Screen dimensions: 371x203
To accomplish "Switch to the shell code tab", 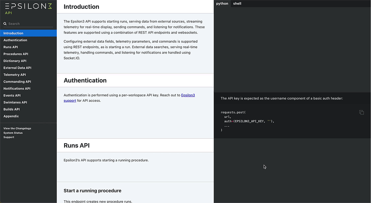I will pos(237,4).
